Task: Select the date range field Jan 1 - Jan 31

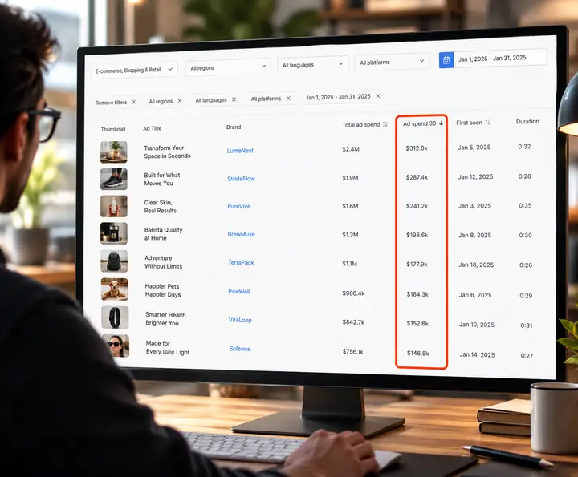Action: 500,59
